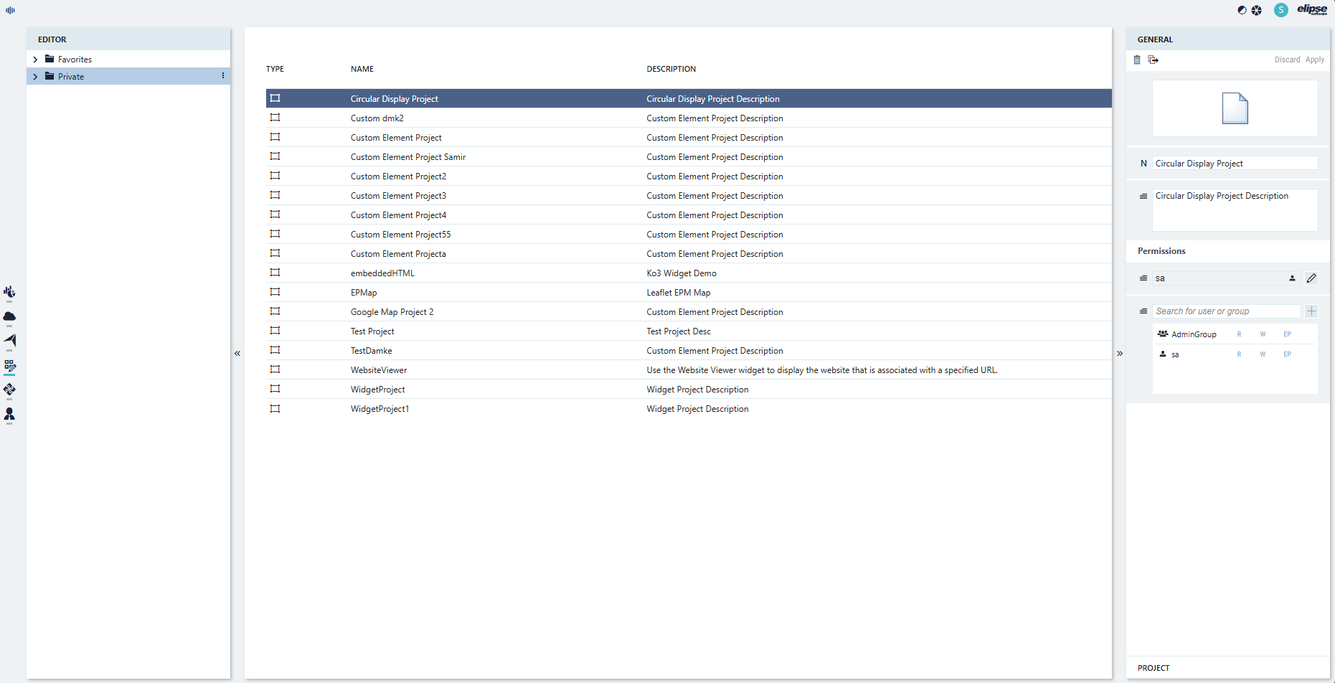The image size is (1335, 683).
Task: Delete project using the trash icon
Action: pyautogui.click(x=1137, y=60)
